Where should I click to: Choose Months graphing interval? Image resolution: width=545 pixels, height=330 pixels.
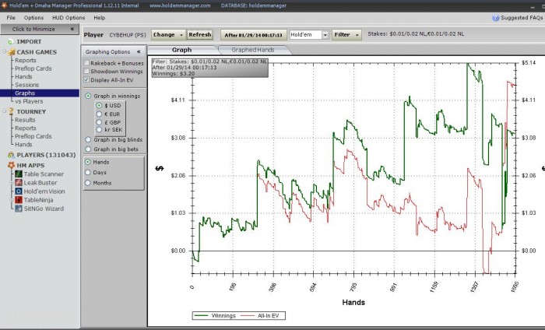click(88, 183)
